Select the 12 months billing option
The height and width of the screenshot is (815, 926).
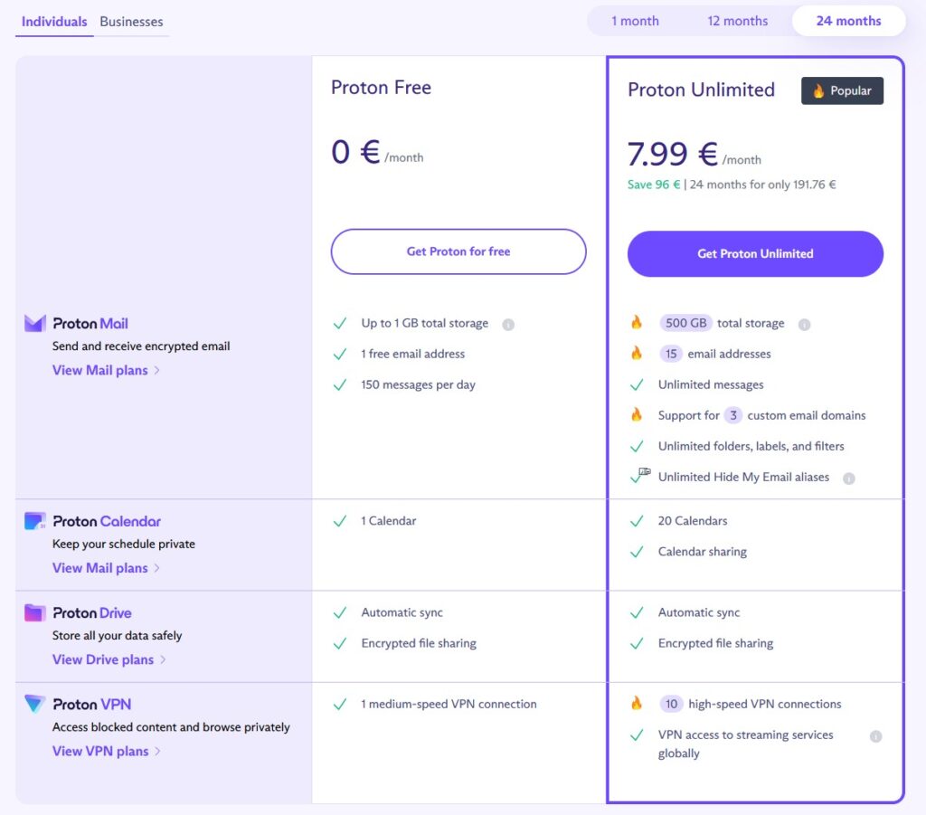[738, 22]
